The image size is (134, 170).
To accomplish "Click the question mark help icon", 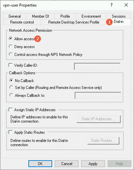I will pos(112,5).
